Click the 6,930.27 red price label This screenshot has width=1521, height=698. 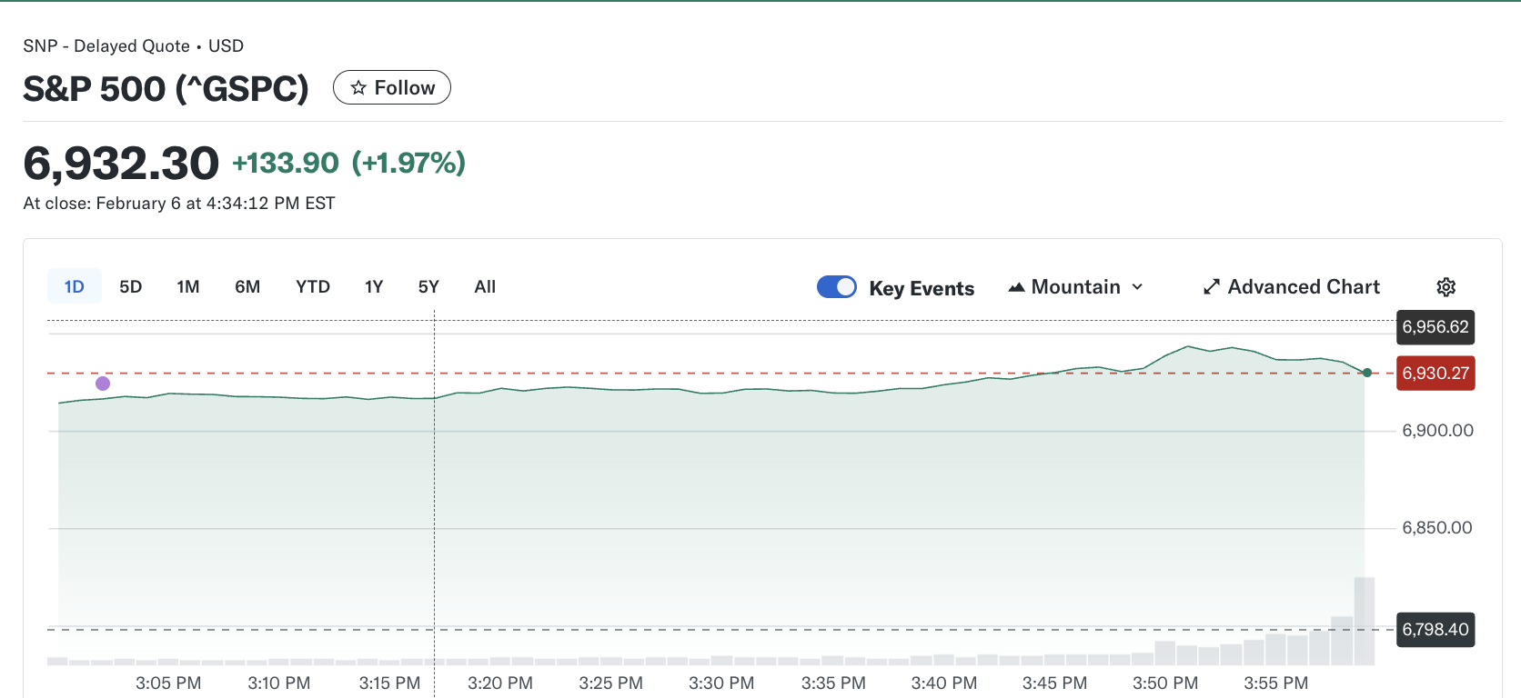coord(1435,374)
